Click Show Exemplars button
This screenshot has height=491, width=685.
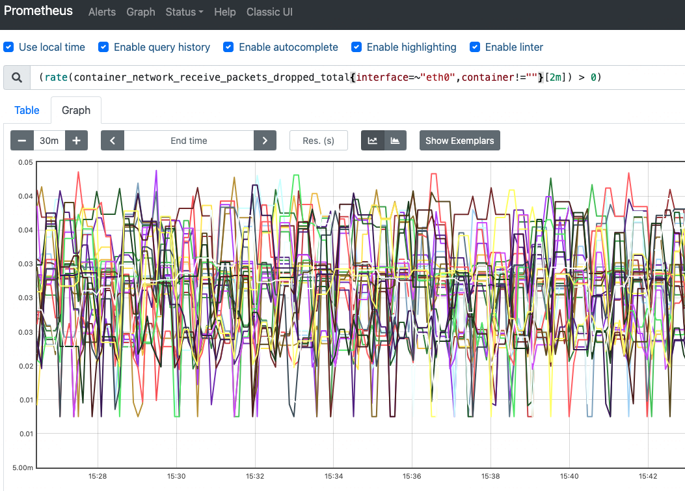pyautogui.click(x=459, y=141)
